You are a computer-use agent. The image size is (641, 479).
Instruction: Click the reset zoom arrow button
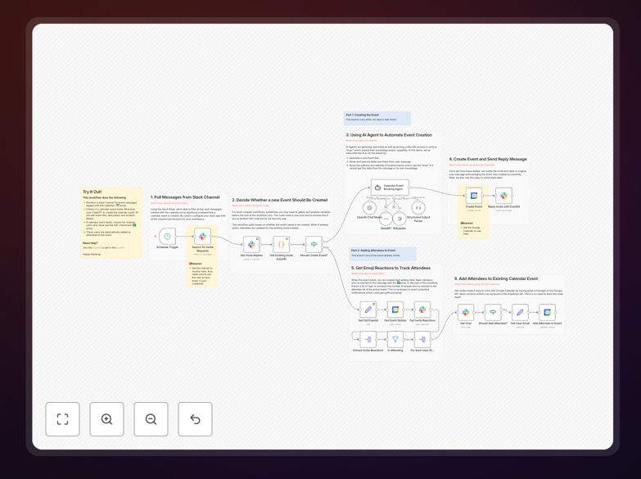[195, 419]
